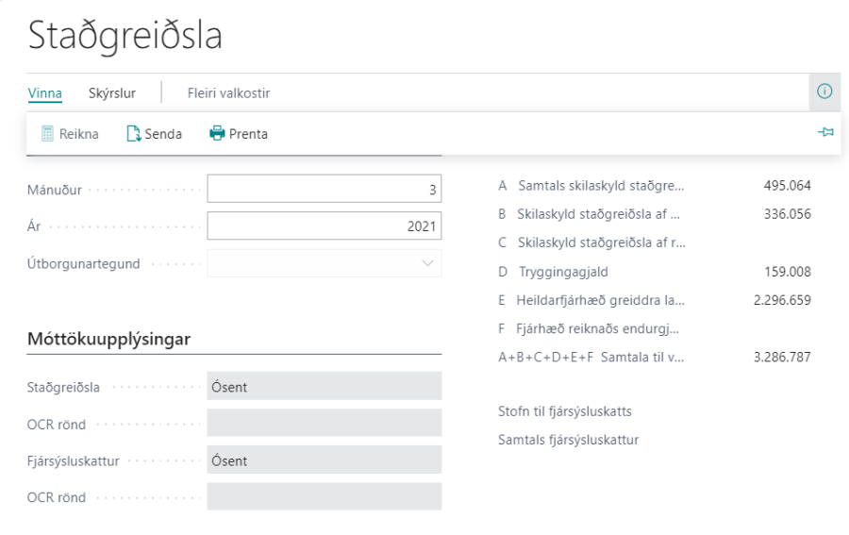
Task: Focus the Ár field showing 2021
Action: point(324,226)
